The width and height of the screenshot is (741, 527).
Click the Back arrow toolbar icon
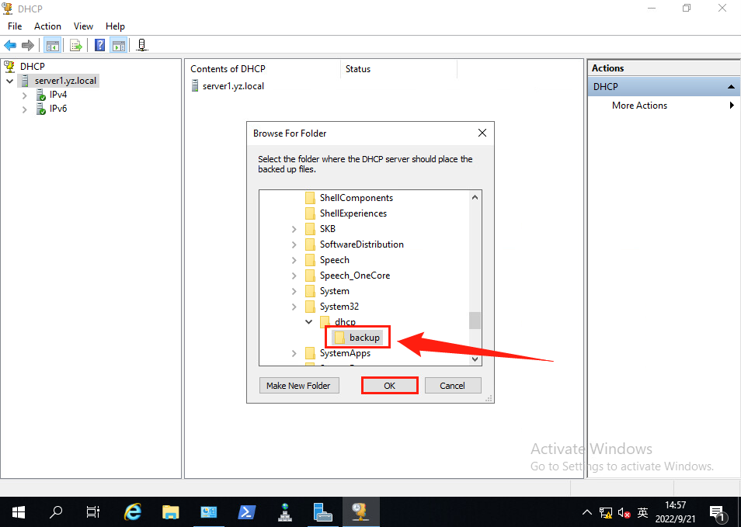[x=10, y=45]
